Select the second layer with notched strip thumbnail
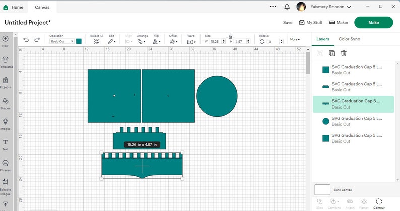The image size is (400, 211). [353, 87]
